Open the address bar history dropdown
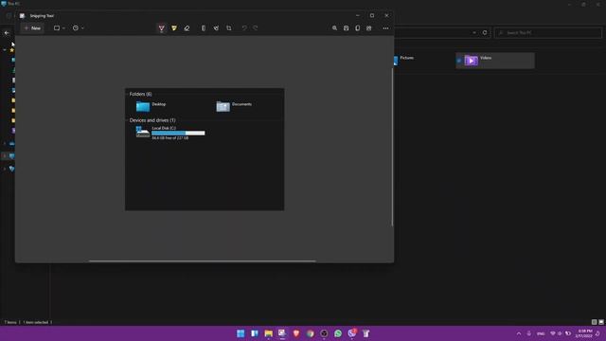 coord(474,33)
